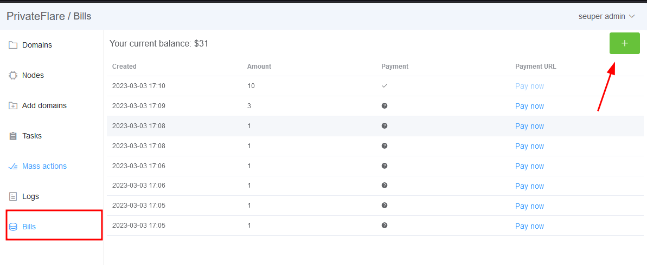Click the Domains folder icon in sidebar
647x265 pixels.
pyautogui.click(x=13, y=45)
